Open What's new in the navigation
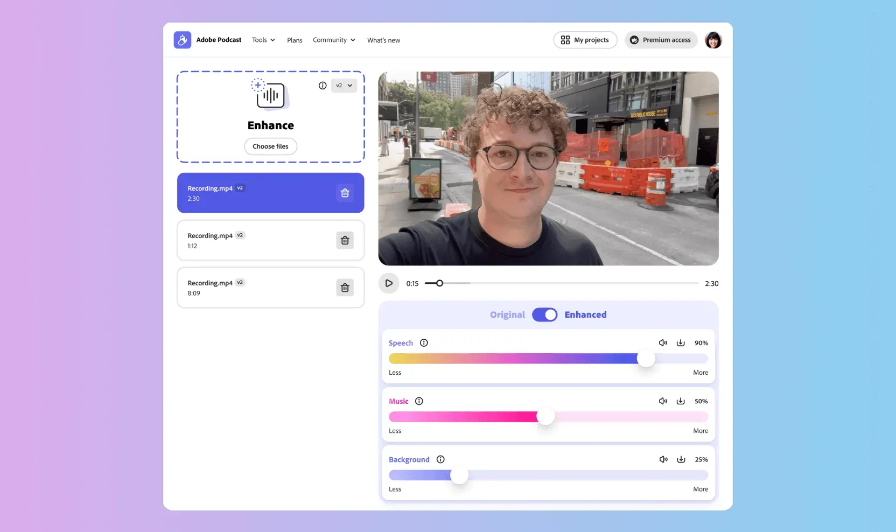Image resolution: width=896 pixels, height=532 pixels. coord(383,40)
